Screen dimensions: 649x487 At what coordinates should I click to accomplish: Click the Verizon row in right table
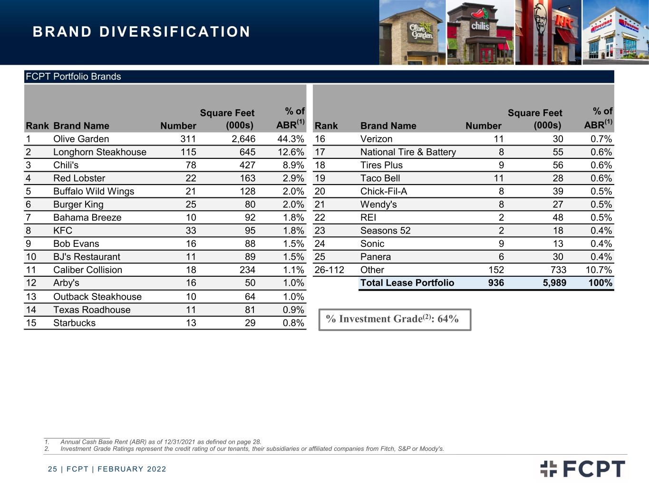463,139
